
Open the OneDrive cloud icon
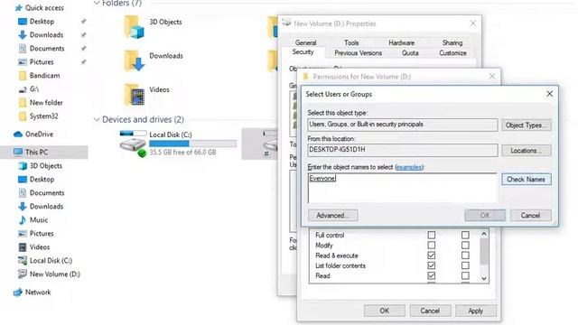point(18,135)
